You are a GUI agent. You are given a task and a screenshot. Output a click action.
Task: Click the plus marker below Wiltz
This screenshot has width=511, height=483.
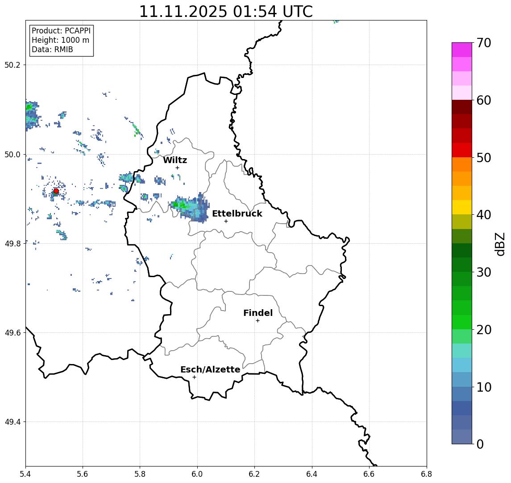177,168
